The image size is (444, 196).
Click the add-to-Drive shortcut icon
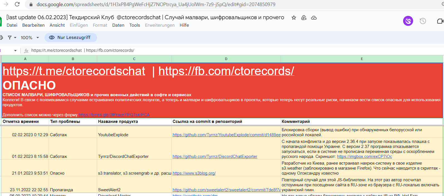(304, 18)
